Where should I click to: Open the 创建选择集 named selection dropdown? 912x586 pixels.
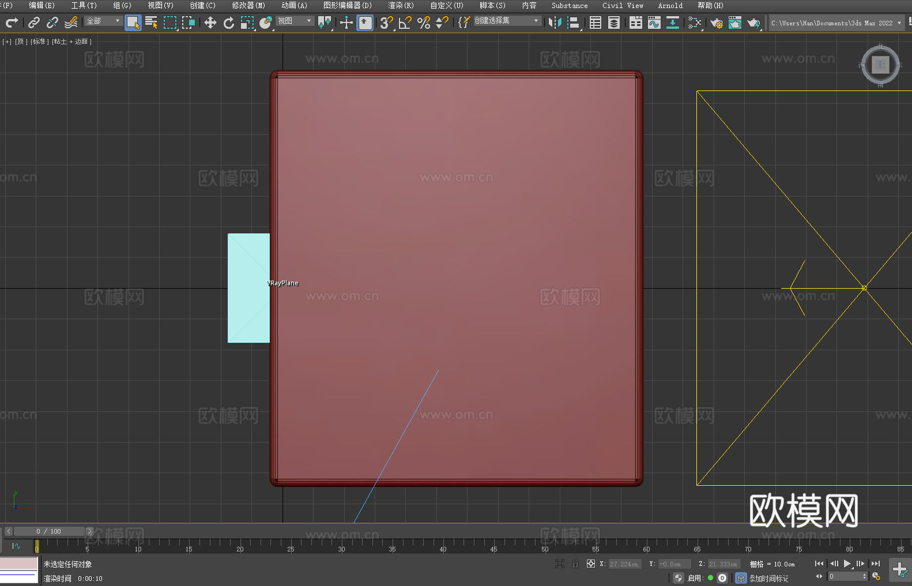tap(507, 21)
